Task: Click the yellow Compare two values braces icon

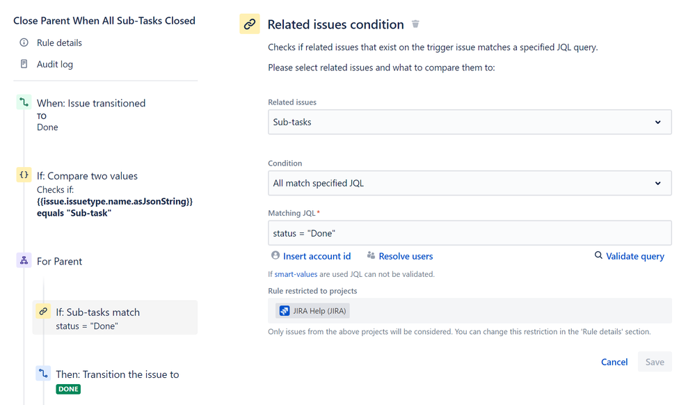Action: (x=24, y=175)
